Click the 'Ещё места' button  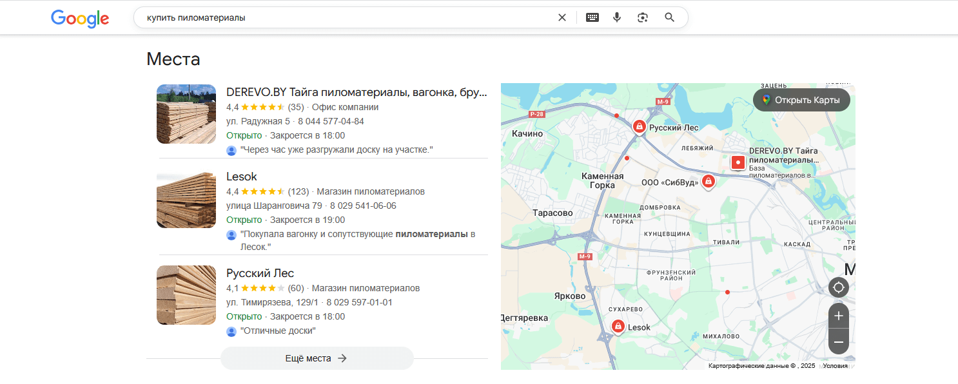pyautogui.click(x=317, y=358)
